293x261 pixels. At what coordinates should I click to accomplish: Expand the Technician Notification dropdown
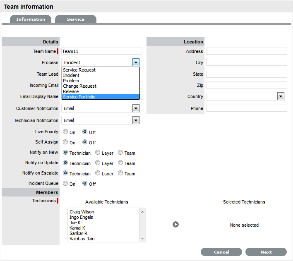pyautogui.click(x=136, y=120)
